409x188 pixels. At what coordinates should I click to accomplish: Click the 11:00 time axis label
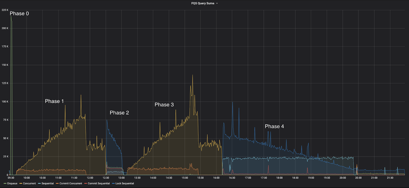coord(58,178)
